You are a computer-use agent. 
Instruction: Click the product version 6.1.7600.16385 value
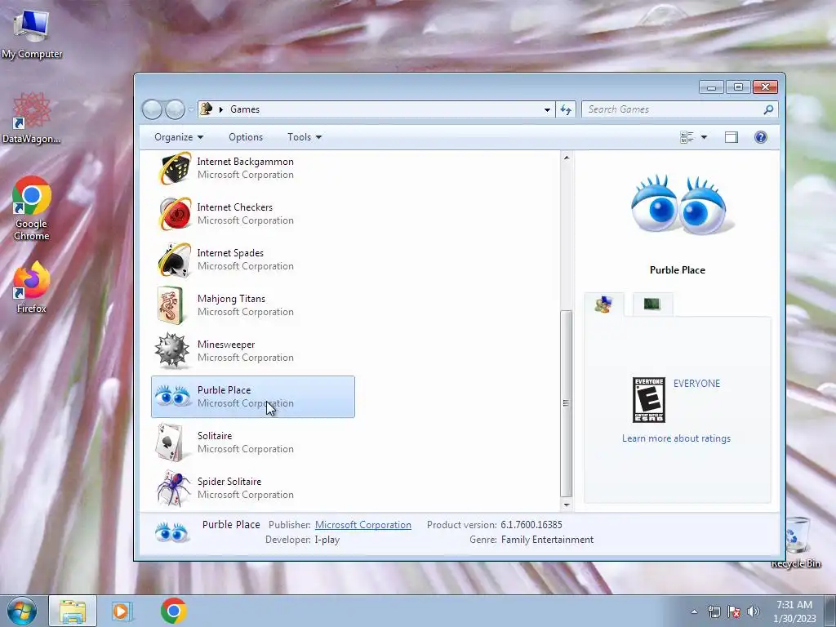531,525
